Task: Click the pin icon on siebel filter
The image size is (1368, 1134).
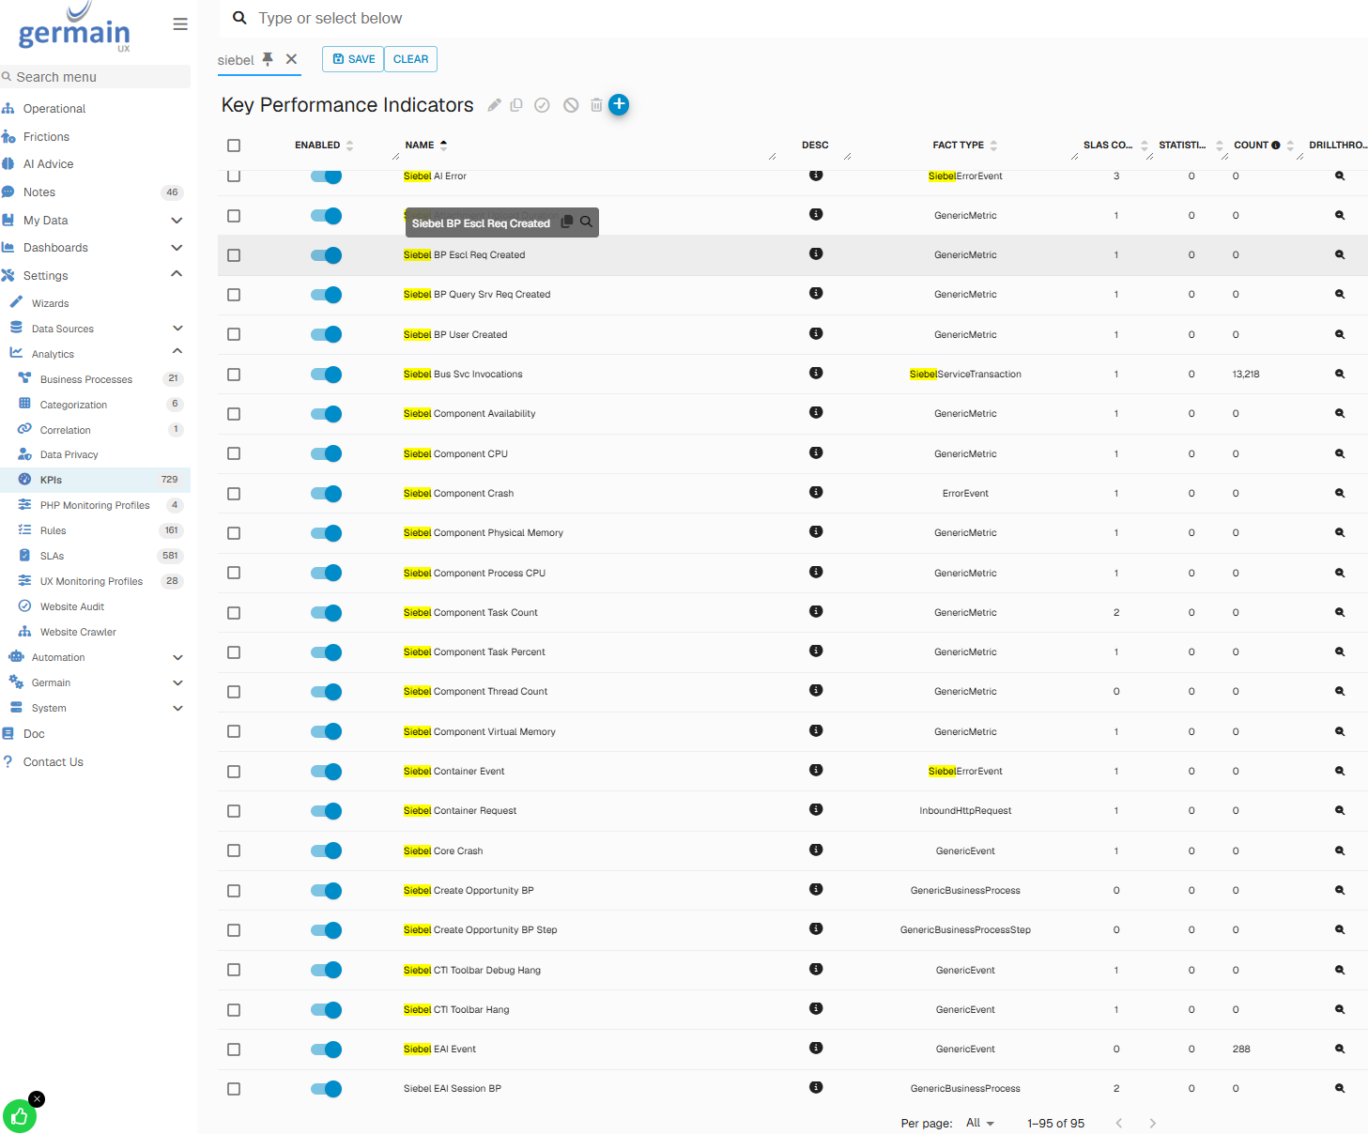Action: (x=268, y=59)
